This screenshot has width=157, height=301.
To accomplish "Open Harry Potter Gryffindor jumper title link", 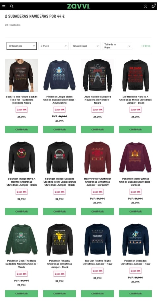I will (x=98, y=182).
